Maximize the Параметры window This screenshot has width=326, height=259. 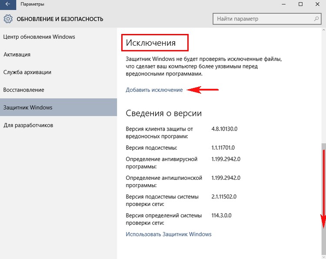[x=300, y=4]
